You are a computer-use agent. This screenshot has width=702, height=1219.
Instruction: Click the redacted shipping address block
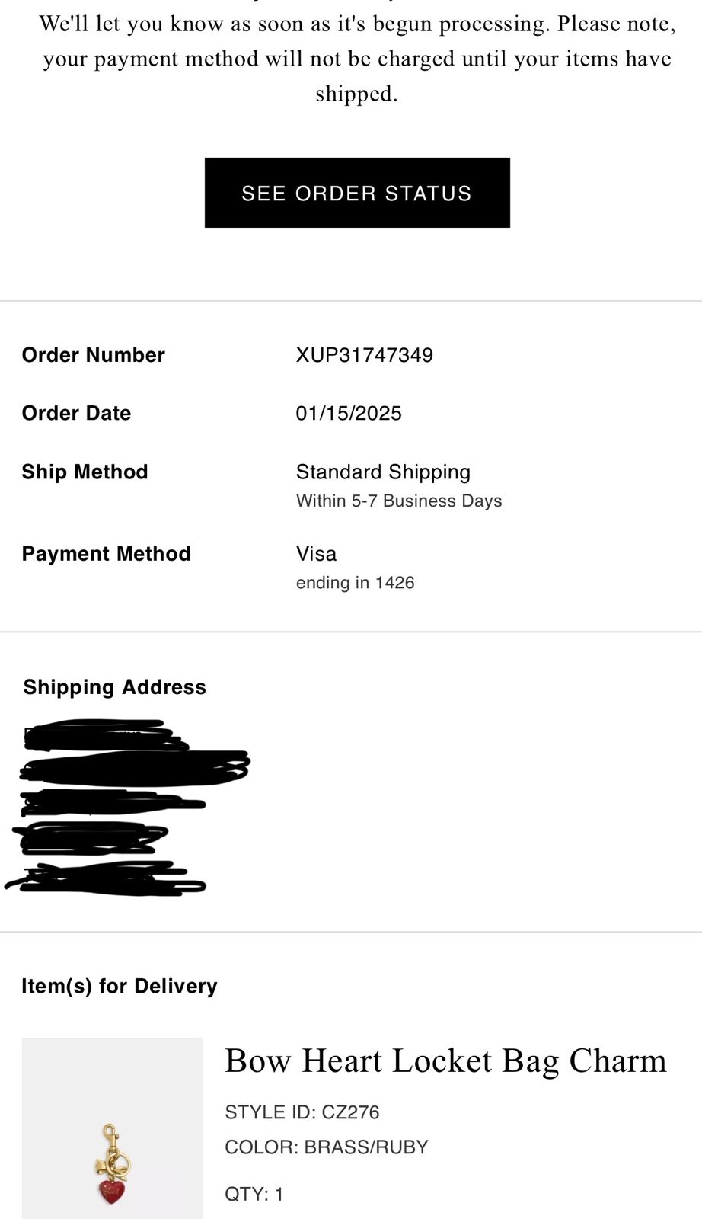[x=128, y=806]
